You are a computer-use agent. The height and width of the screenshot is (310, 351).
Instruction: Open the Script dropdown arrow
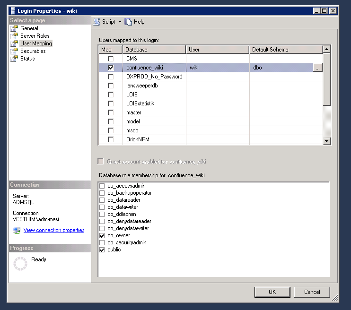[x=120, y=22]
